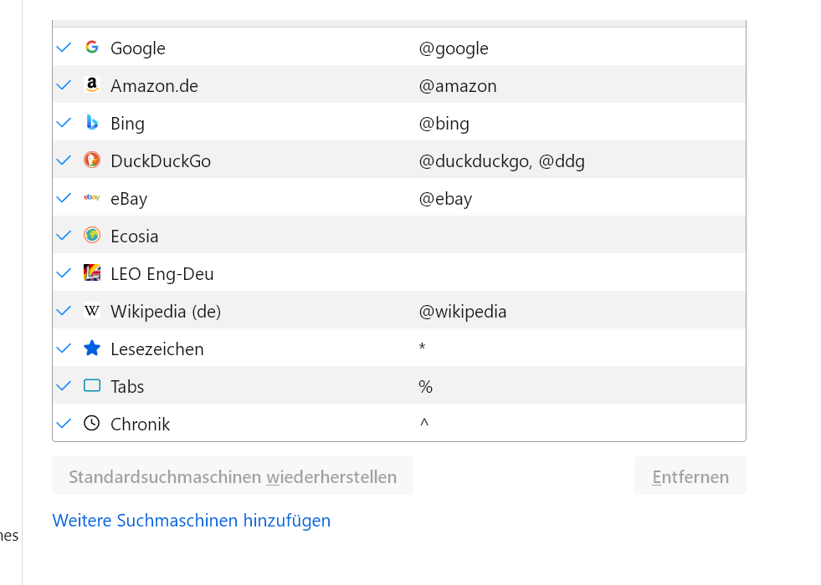Disable the Bing search shortcut checkmark
Image resolution: width=821 pixels, height=585 pixels.
coord(64,123)
